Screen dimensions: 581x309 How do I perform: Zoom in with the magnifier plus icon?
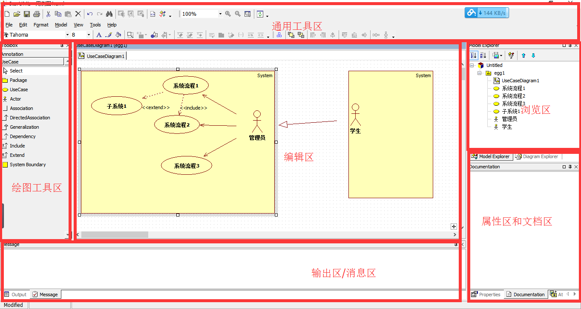[x=228, y=14]
